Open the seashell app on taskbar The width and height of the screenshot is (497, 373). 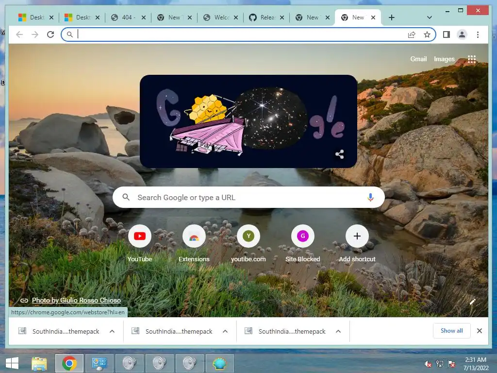(219, 363)
